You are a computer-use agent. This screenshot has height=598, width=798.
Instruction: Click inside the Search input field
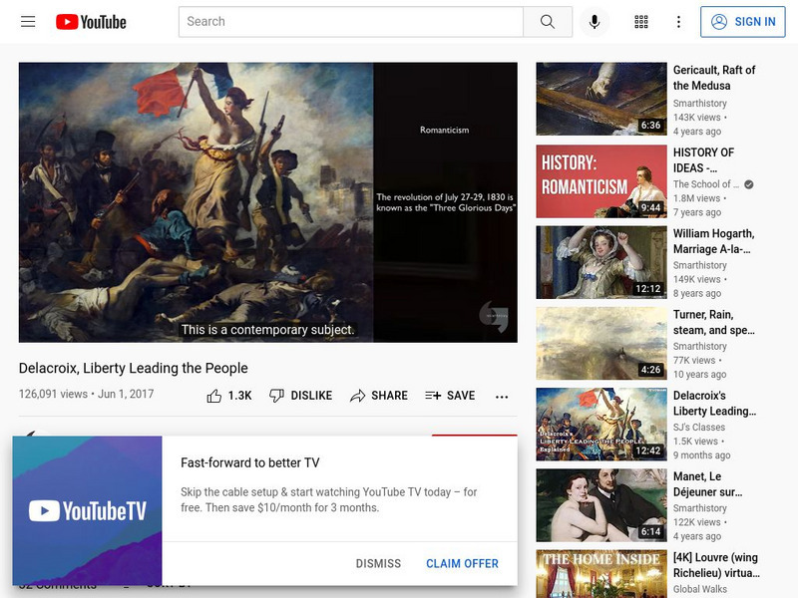pyautogui.click(x=349, y=20)
